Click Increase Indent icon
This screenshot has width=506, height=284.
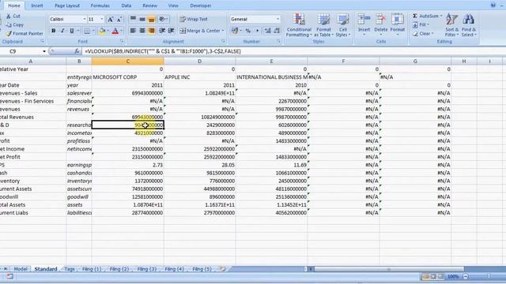(x=172, y=31)
